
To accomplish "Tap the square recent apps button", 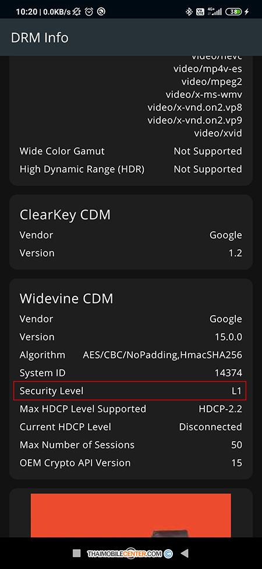I will (76, 553).
